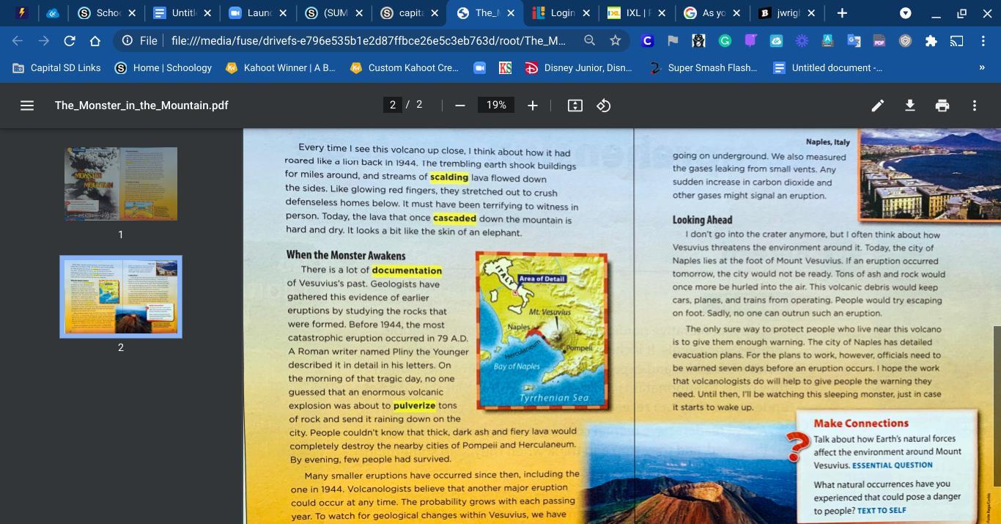Click the page number input field
The height and width of the screenshot is (524, 1001).
(x=393, y=106)
